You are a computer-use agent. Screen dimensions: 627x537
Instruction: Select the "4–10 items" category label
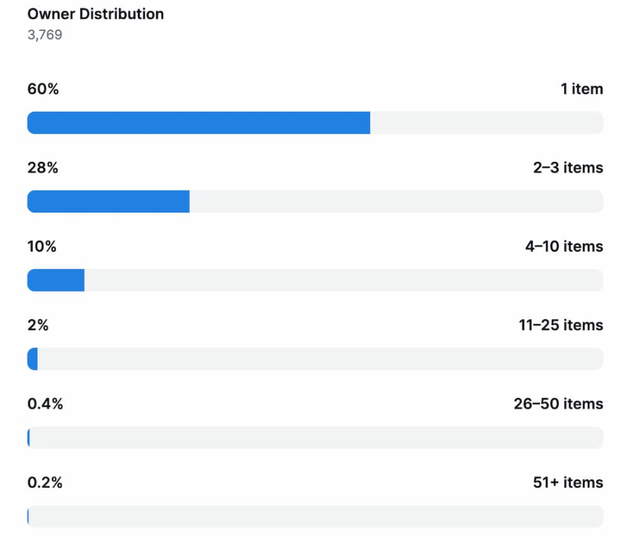564,246
